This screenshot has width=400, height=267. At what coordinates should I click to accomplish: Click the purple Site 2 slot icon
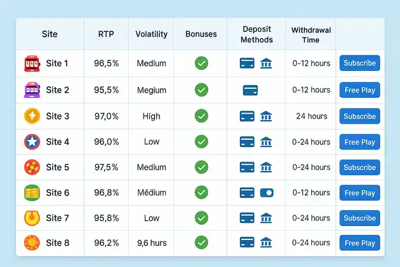point(31,90)
